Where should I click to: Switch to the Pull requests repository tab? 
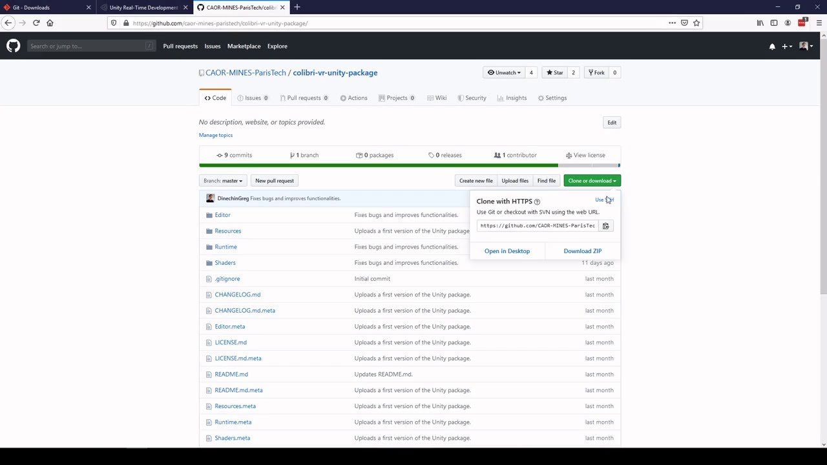pyautogui.click(x=304, y=98)
